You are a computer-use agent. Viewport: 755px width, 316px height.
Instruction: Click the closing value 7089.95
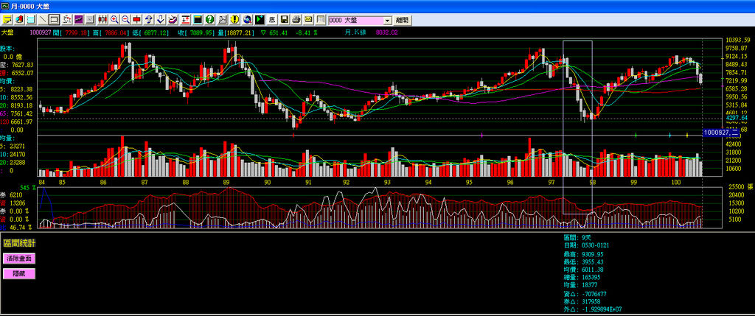click(x=202, y=32)
